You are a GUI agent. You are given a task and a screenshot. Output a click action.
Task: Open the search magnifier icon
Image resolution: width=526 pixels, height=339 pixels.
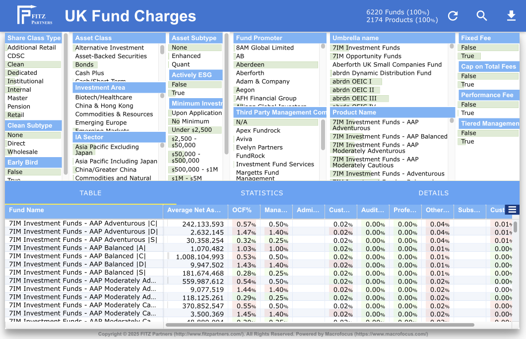pos(482,16)
